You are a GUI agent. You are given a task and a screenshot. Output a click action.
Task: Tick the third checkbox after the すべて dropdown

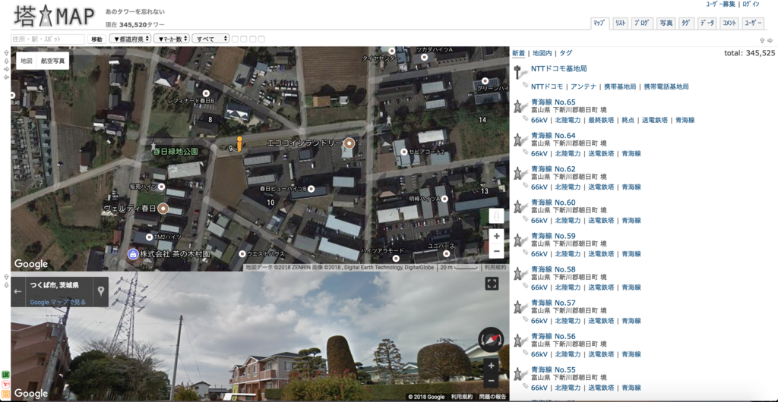(x=252, y=39)
